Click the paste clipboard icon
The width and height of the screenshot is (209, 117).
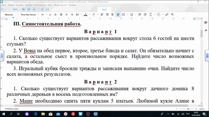(34, 9)
